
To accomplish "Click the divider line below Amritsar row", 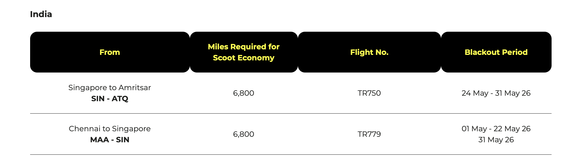I will coord(291,113).
